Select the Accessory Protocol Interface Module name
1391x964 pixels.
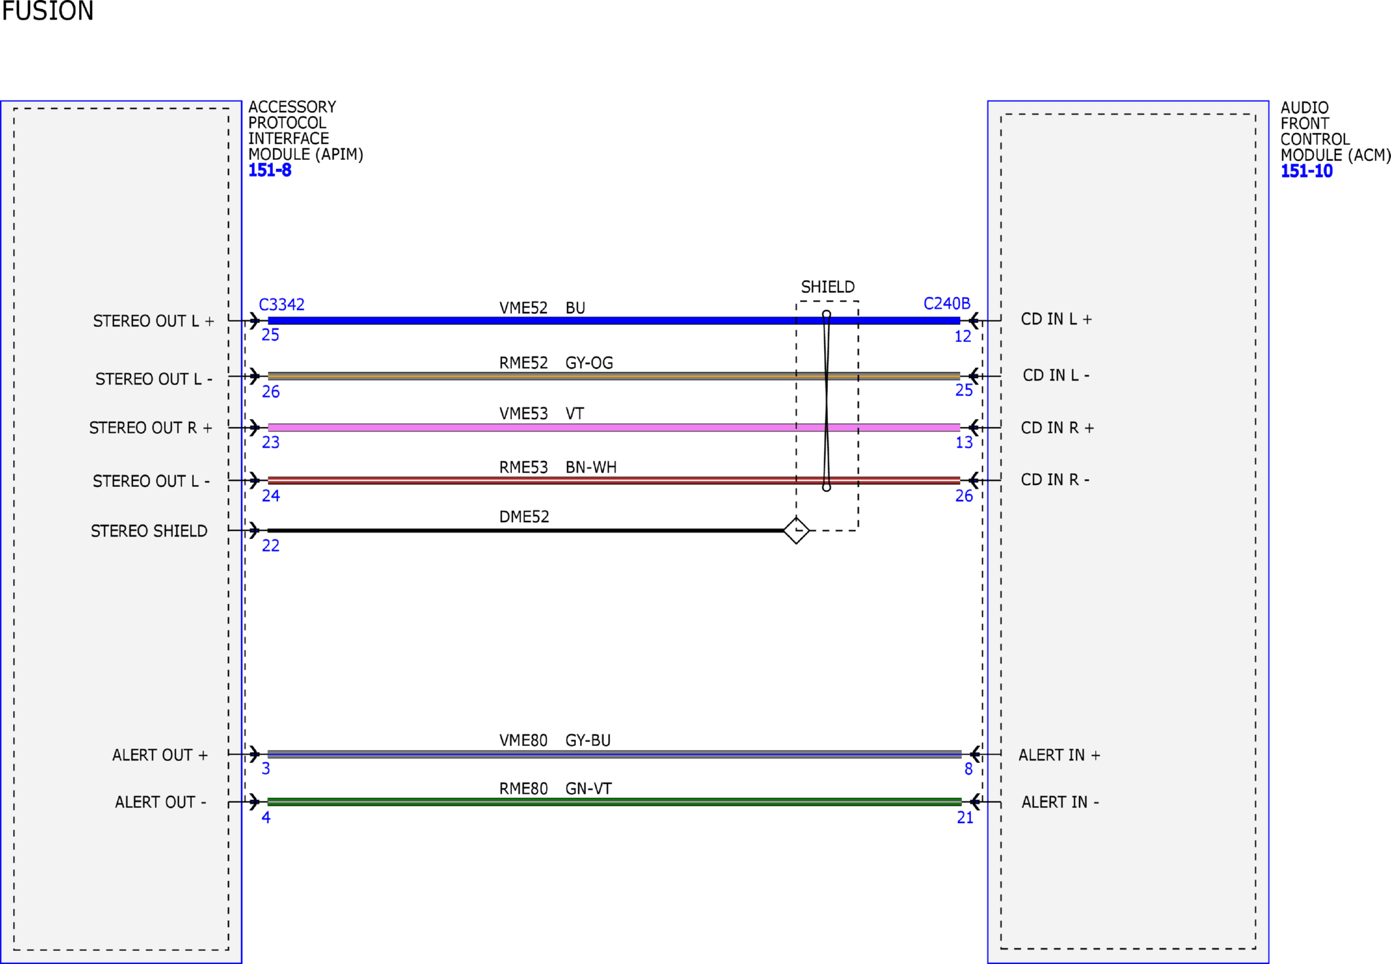[305, 131]
